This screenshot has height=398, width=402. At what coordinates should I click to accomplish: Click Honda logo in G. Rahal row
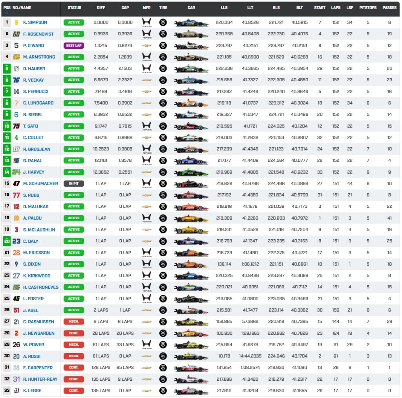tap(147, 160)
